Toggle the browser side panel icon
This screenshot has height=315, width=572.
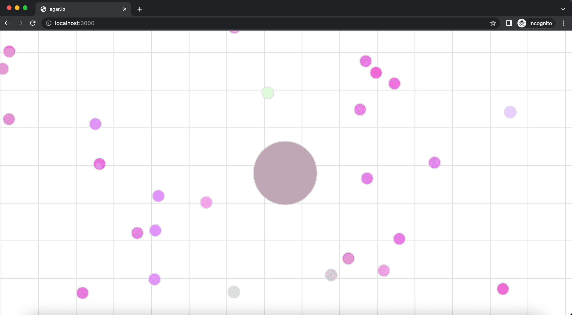click(509, 23)
